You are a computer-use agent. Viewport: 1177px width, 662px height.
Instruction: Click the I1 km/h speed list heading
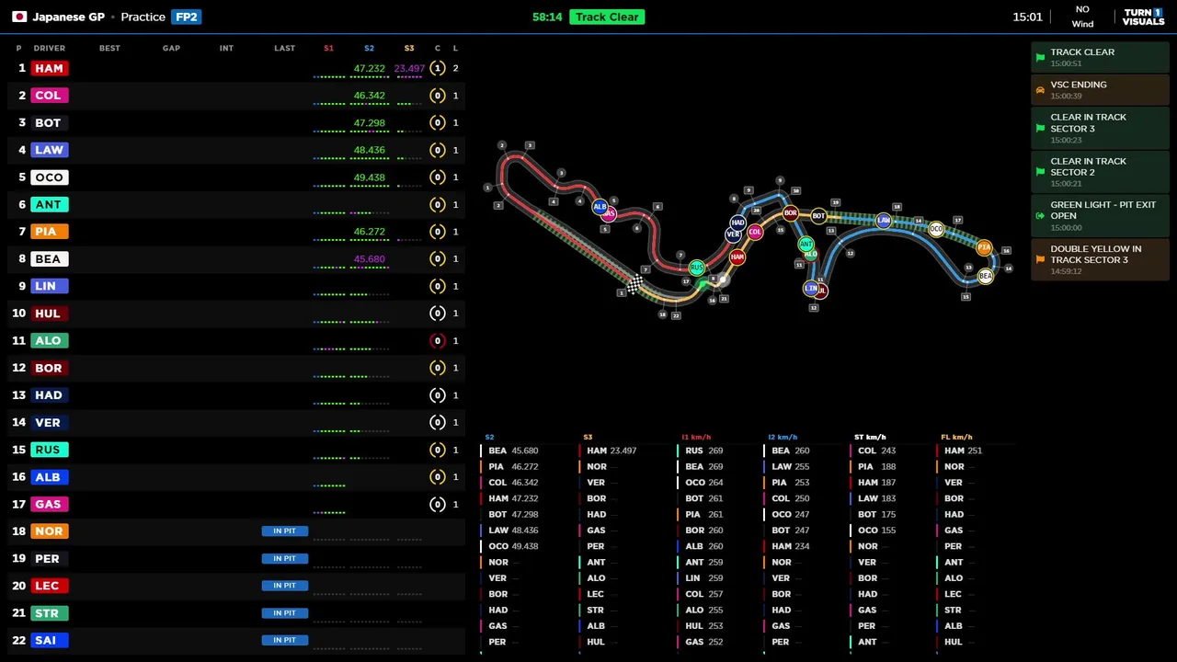click(696, 438)
